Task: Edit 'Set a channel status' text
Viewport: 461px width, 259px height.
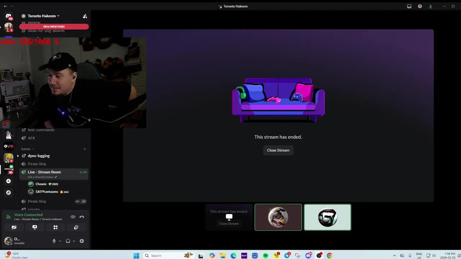Action: point(42,177)
